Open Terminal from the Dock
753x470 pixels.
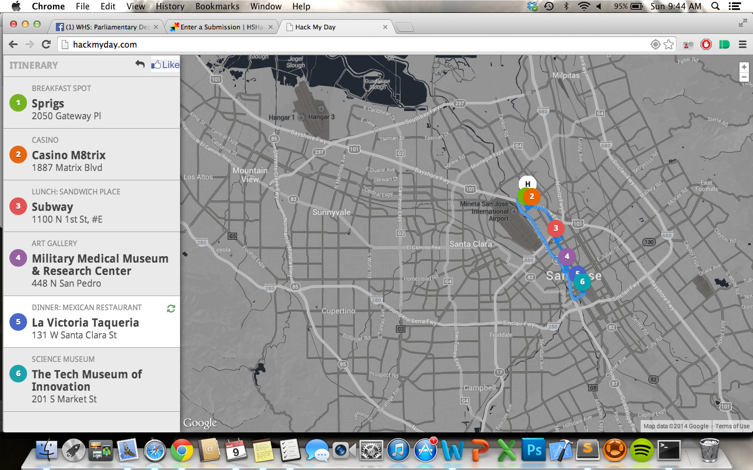click(669, 451)
